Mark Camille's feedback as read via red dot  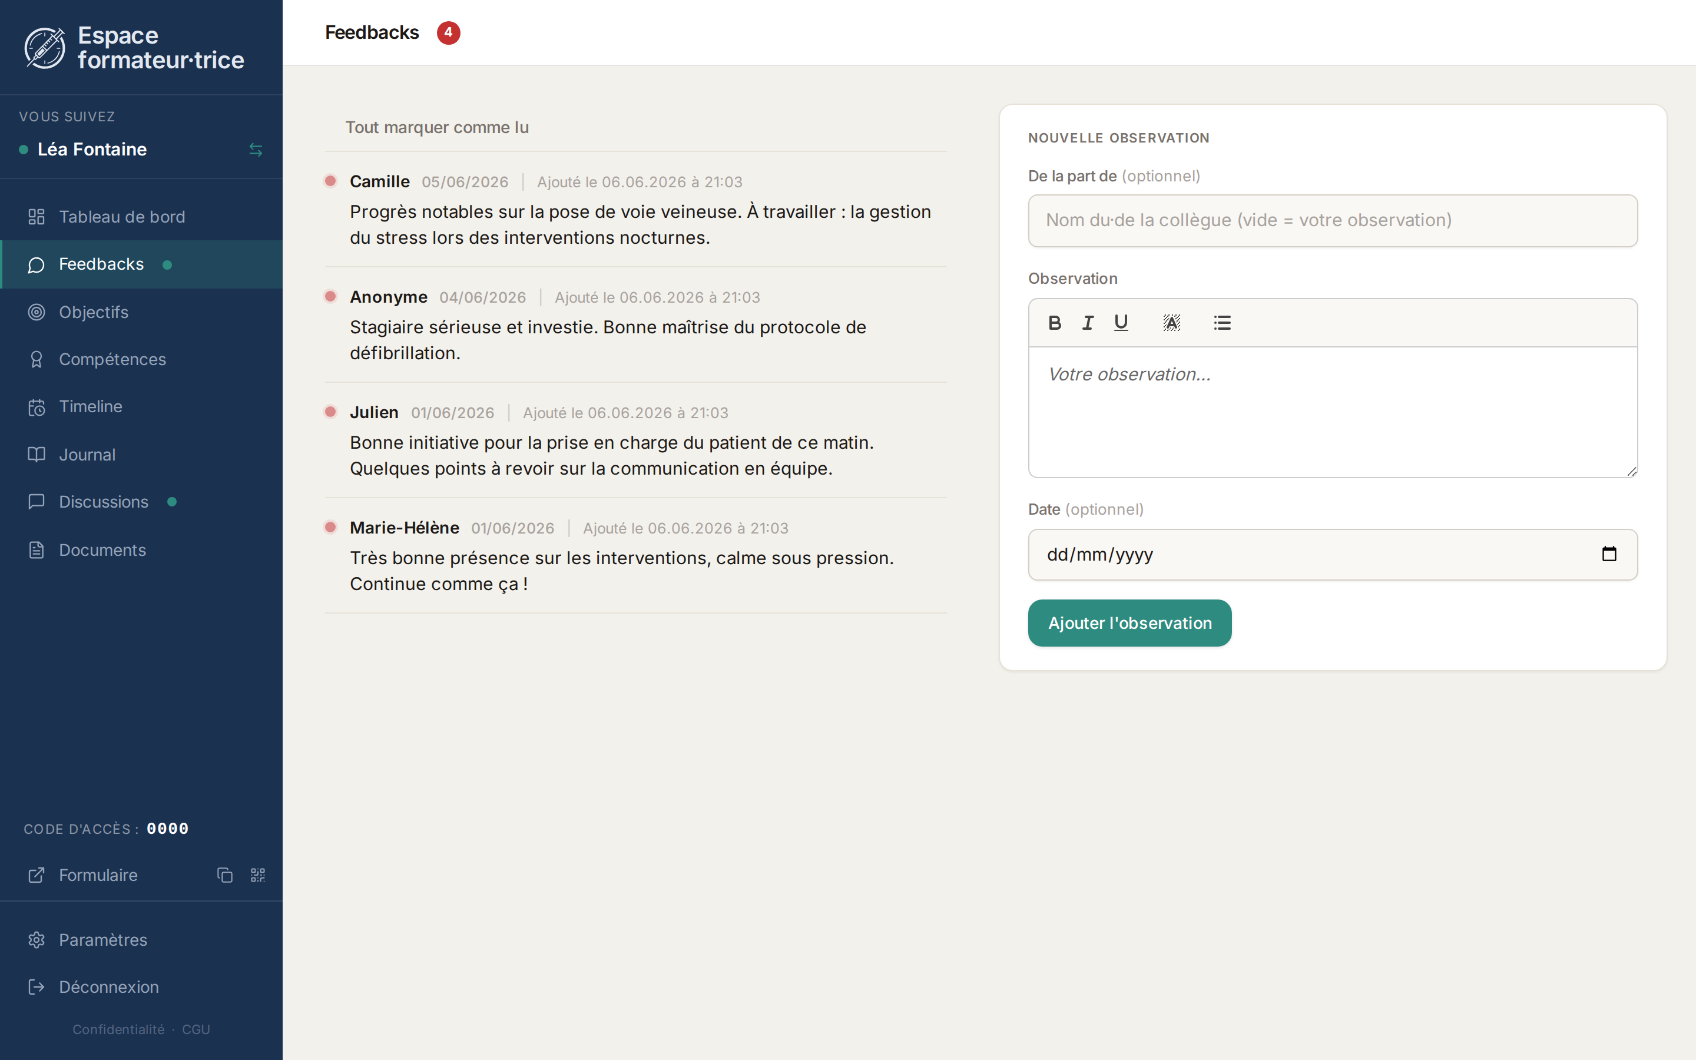[331, 181]
